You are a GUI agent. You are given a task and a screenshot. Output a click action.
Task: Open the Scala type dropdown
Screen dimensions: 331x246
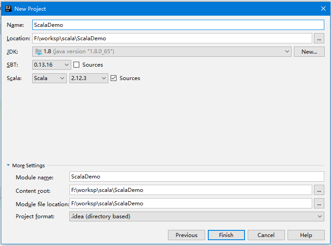coord(49,78)
